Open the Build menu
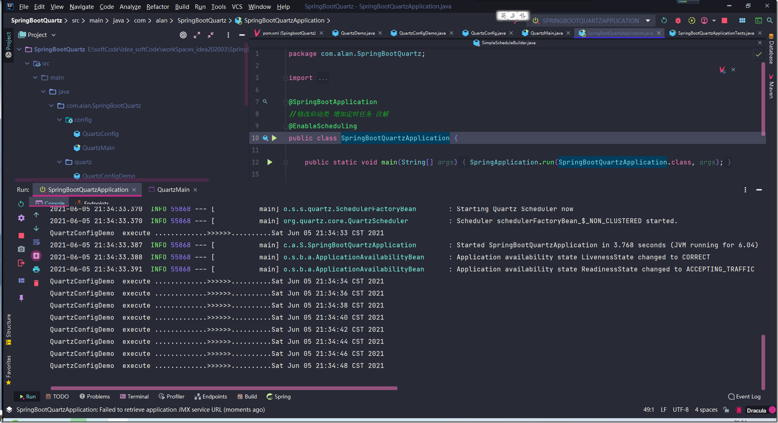 click(x=182, y=6)
